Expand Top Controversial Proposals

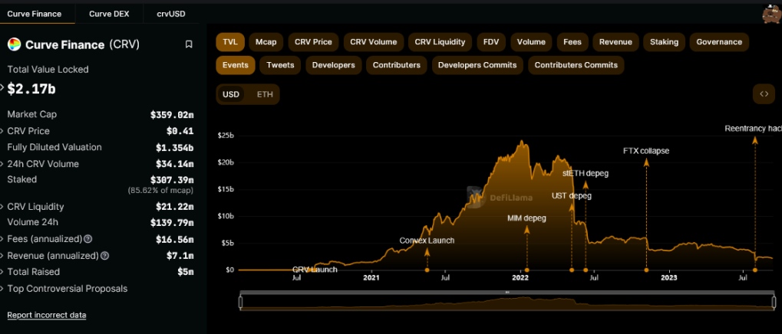coord(2,289)
